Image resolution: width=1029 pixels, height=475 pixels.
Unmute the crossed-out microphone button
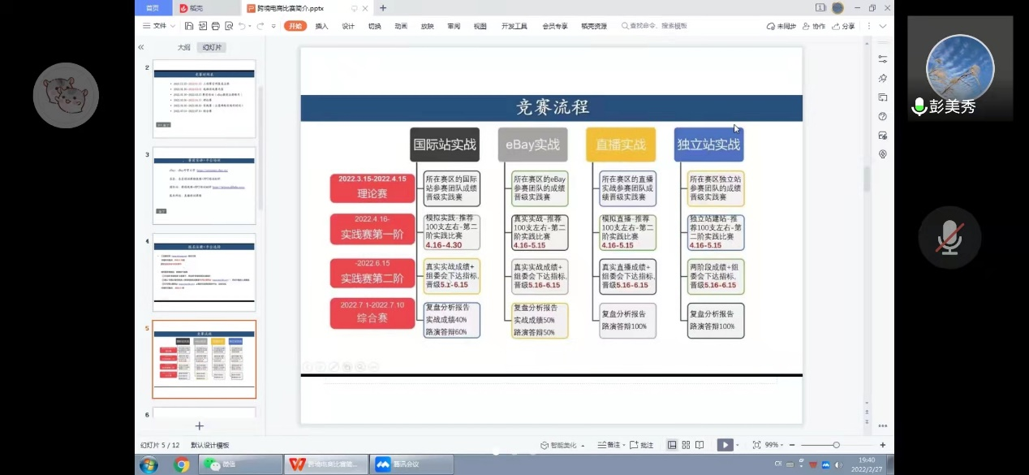(949, 237)
